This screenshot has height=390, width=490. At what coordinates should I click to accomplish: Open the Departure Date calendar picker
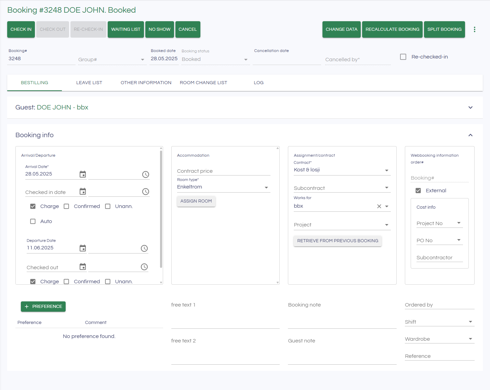coord(83,248)
